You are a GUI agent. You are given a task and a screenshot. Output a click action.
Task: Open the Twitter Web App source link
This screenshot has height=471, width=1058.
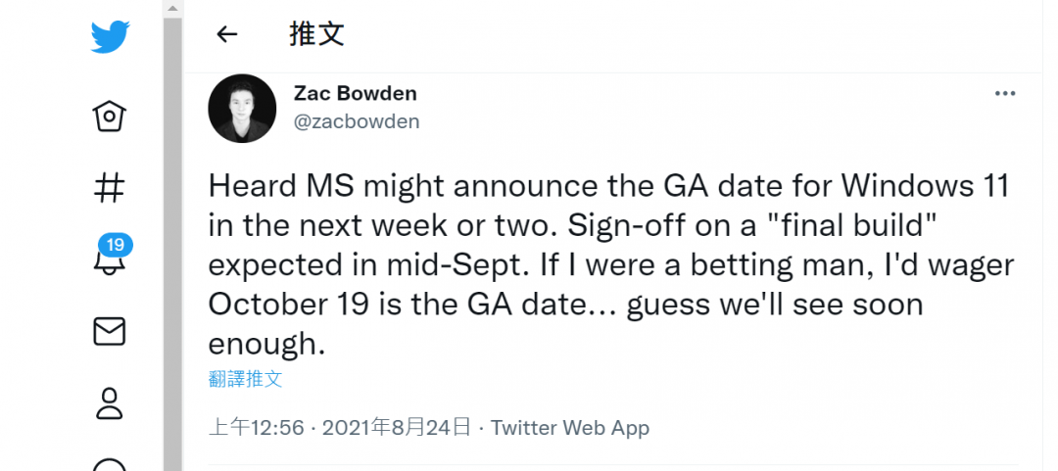[x=570, y=428]
